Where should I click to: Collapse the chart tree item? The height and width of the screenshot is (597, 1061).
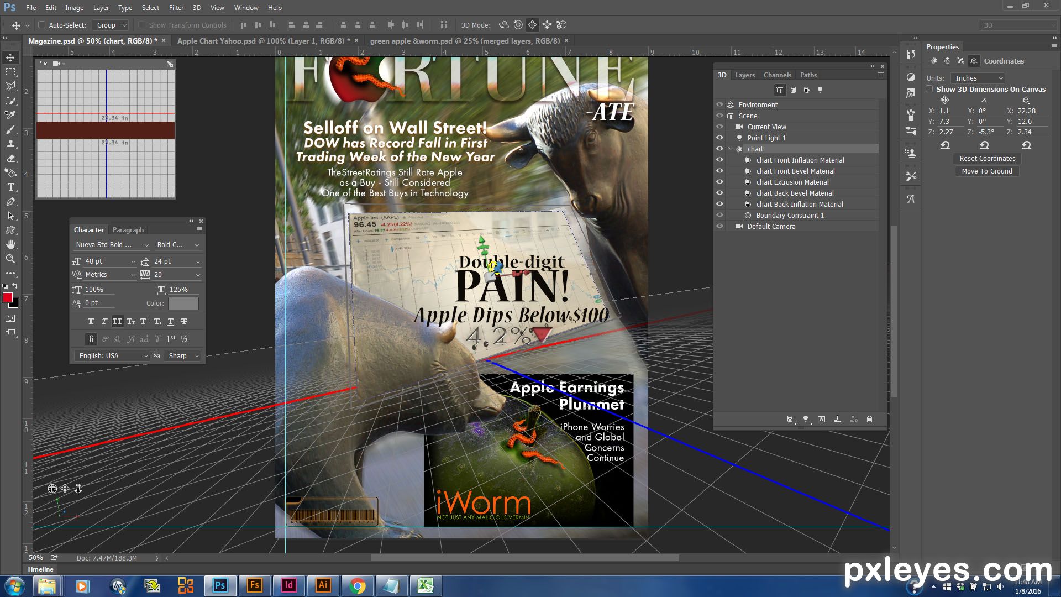pyautogui.click(x=731, y=149)
